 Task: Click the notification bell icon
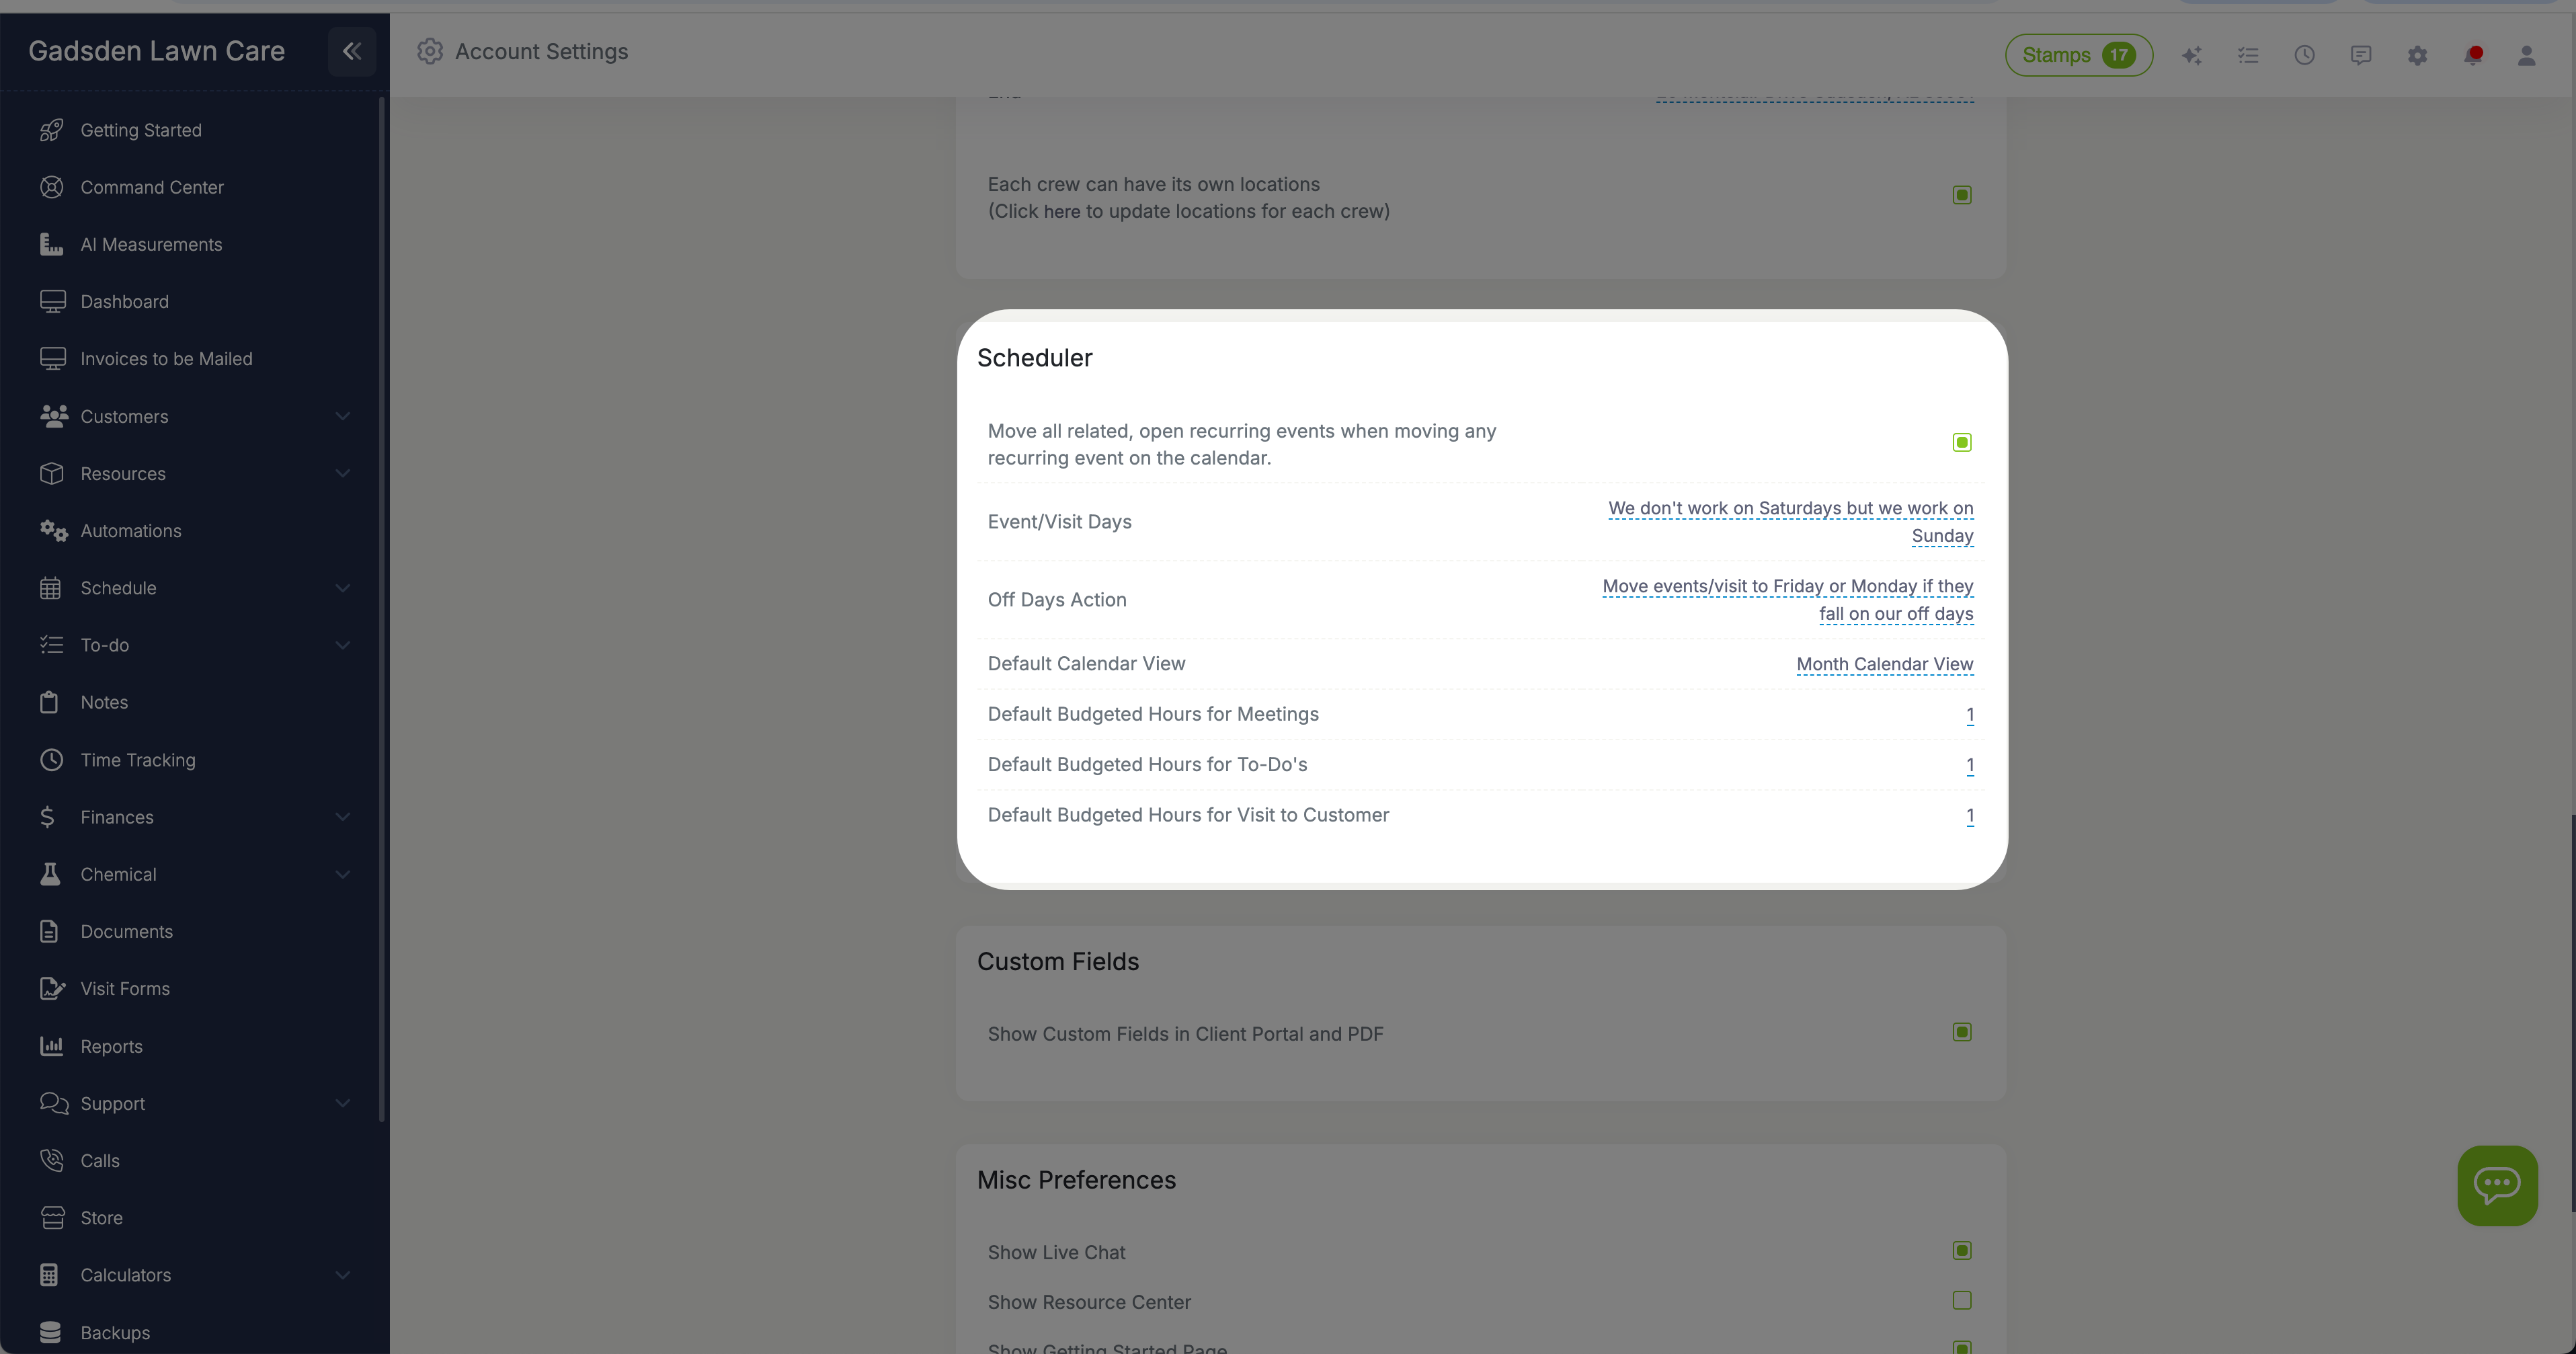[x=2473, y=55]
